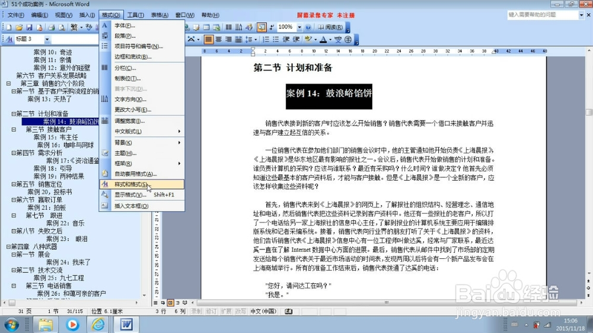
Task: Choose 分栏(C)... menu entry
Action: click(142, 68)
